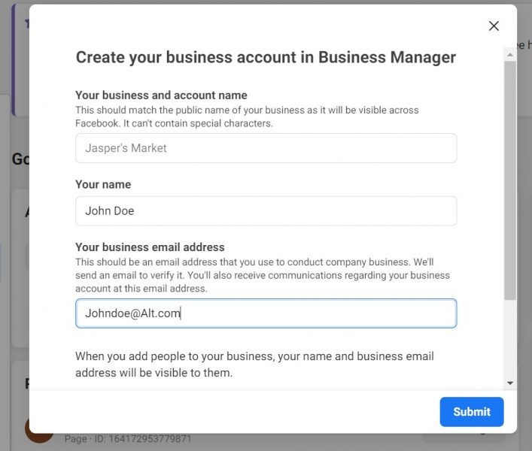Click the Page ID text behind the dialog
Screen dimensions: 532x451
[128, 439]
